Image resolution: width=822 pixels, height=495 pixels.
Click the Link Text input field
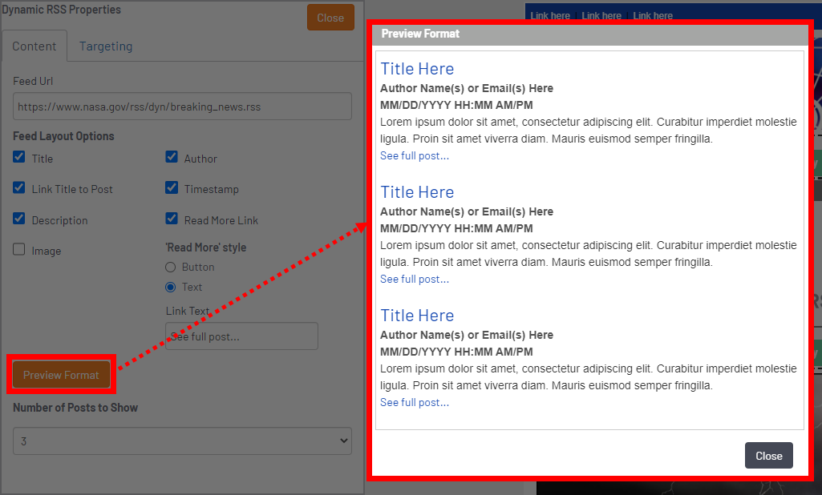pyautogui.click(x=241, y=336)
